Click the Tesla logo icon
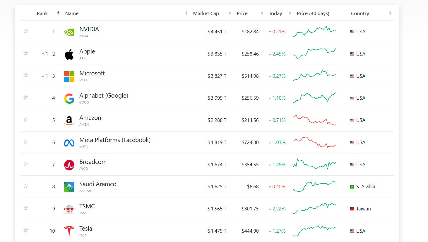Image resolution: width=428 pixels, height=242 pixels. [69, 231]
